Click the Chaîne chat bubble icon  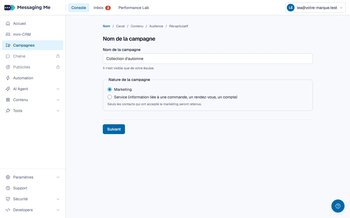(8, 56)
